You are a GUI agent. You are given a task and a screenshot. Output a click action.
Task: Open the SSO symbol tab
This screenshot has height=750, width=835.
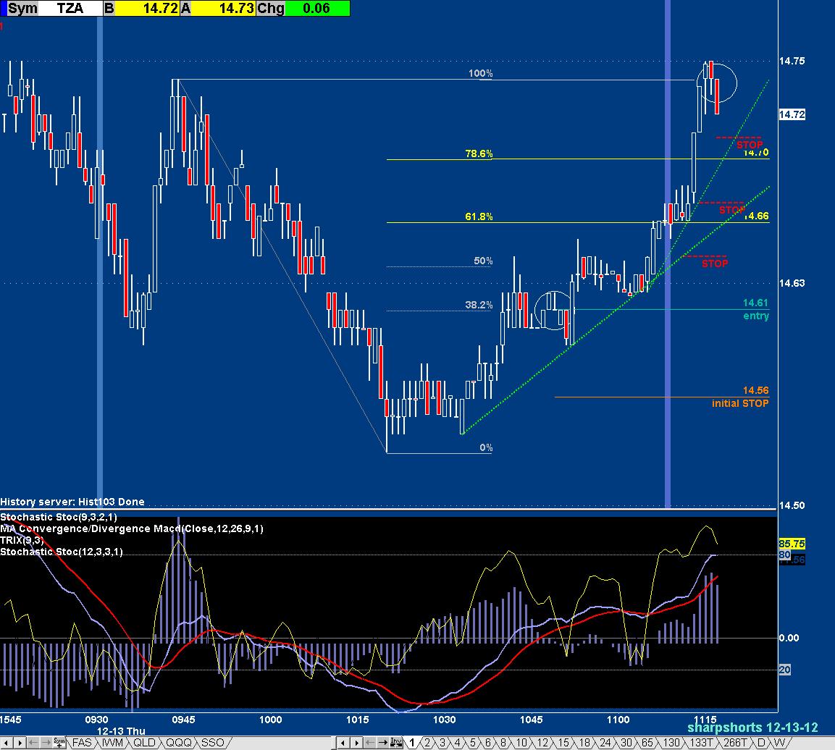[x=212, y=742]
